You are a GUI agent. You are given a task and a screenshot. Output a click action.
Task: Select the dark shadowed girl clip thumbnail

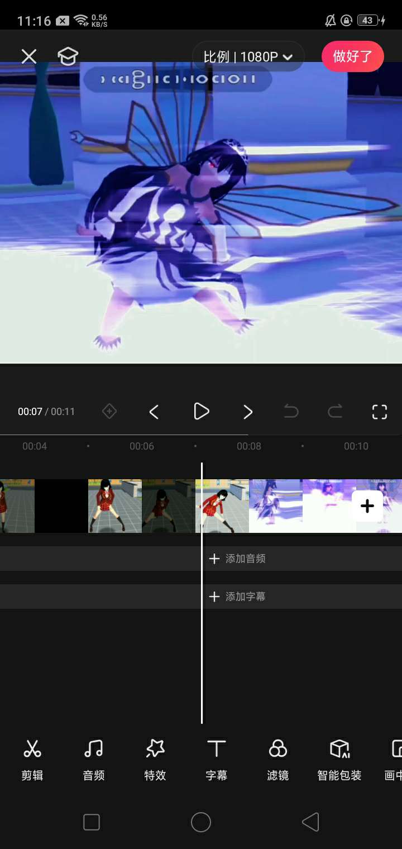click(169, 506)
